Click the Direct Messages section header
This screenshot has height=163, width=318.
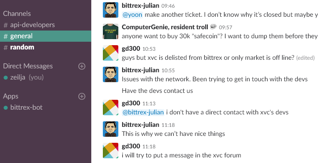(28, 66)
